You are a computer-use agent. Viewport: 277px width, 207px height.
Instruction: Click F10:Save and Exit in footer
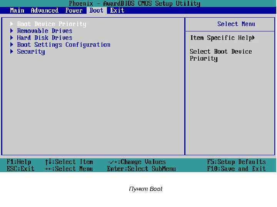[x=236, y=169]
